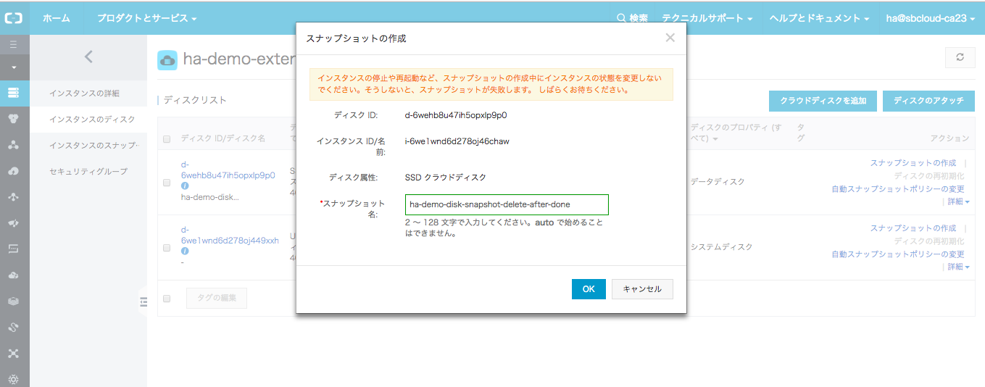Expand 詳細 dropdown for the システムディスク row

coord(958,267)
